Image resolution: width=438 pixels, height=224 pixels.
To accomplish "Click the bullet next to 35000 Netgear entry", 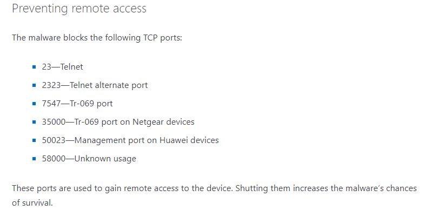I will [x=34, y=122].
